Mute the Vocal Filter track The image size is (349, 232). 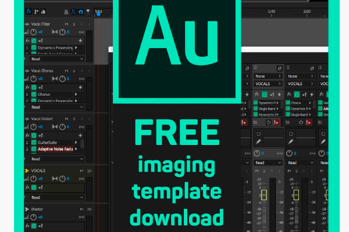[x=66, y=24]
